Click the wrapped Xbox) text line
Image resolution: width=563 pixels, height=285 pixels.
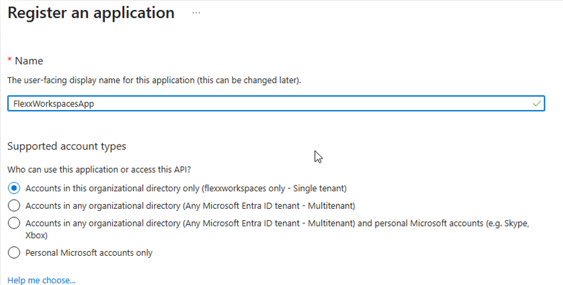[36, 235]
